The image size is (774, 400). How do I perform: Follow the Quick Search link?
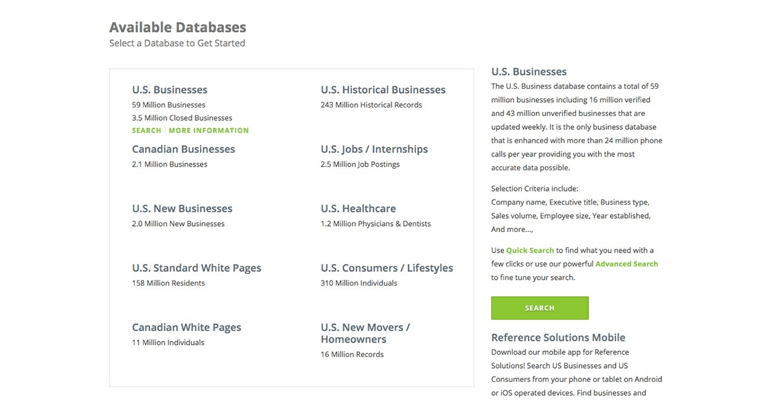(530, 250)
